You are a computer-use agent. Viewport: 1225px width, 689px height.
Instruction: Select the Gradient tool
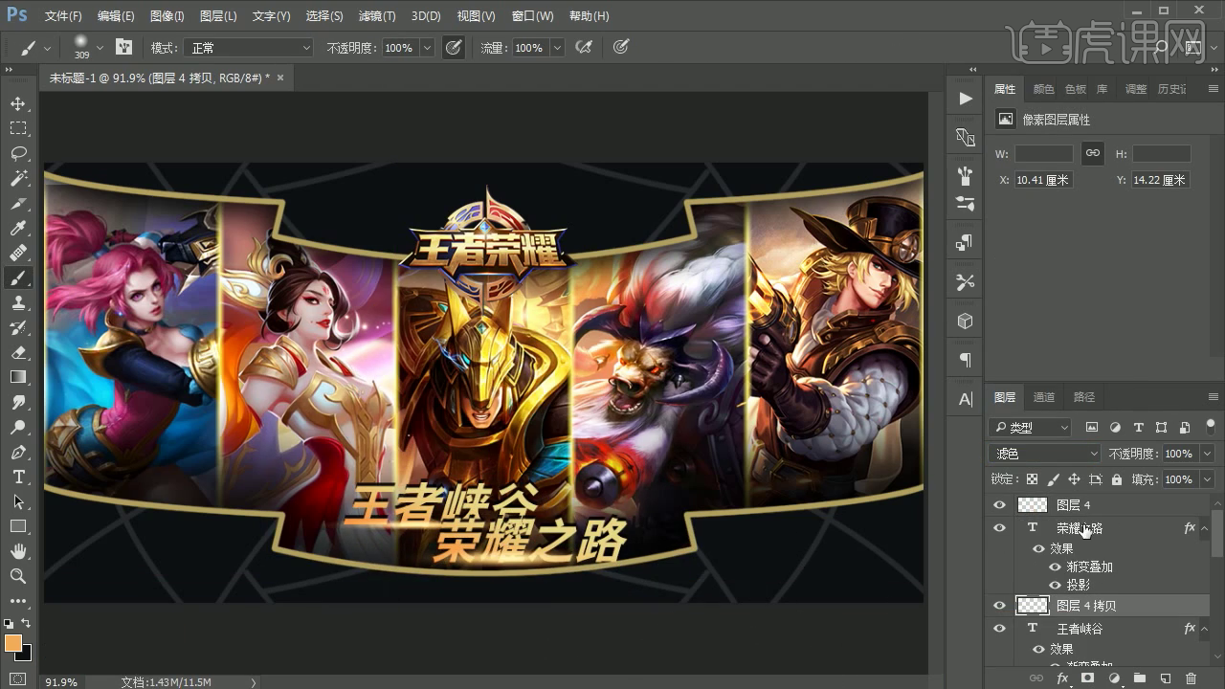coord(17,377)
